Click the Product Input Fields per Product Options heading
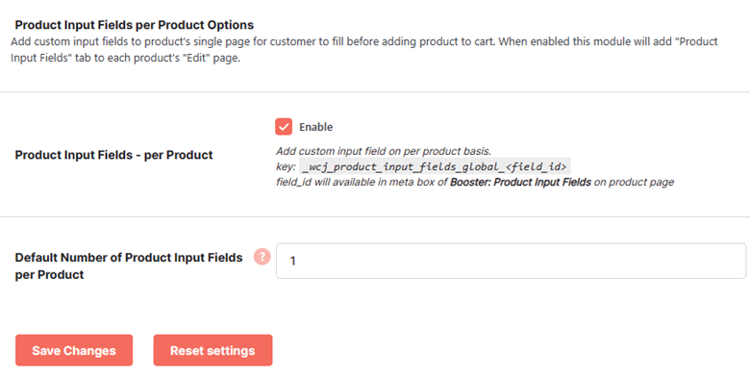This screenshot has height=378, width=750. coord(135,25)
